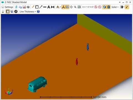Click the gradient background swatch
The height and width of the screenshot is (100, 133).
(x=121, y=7)
